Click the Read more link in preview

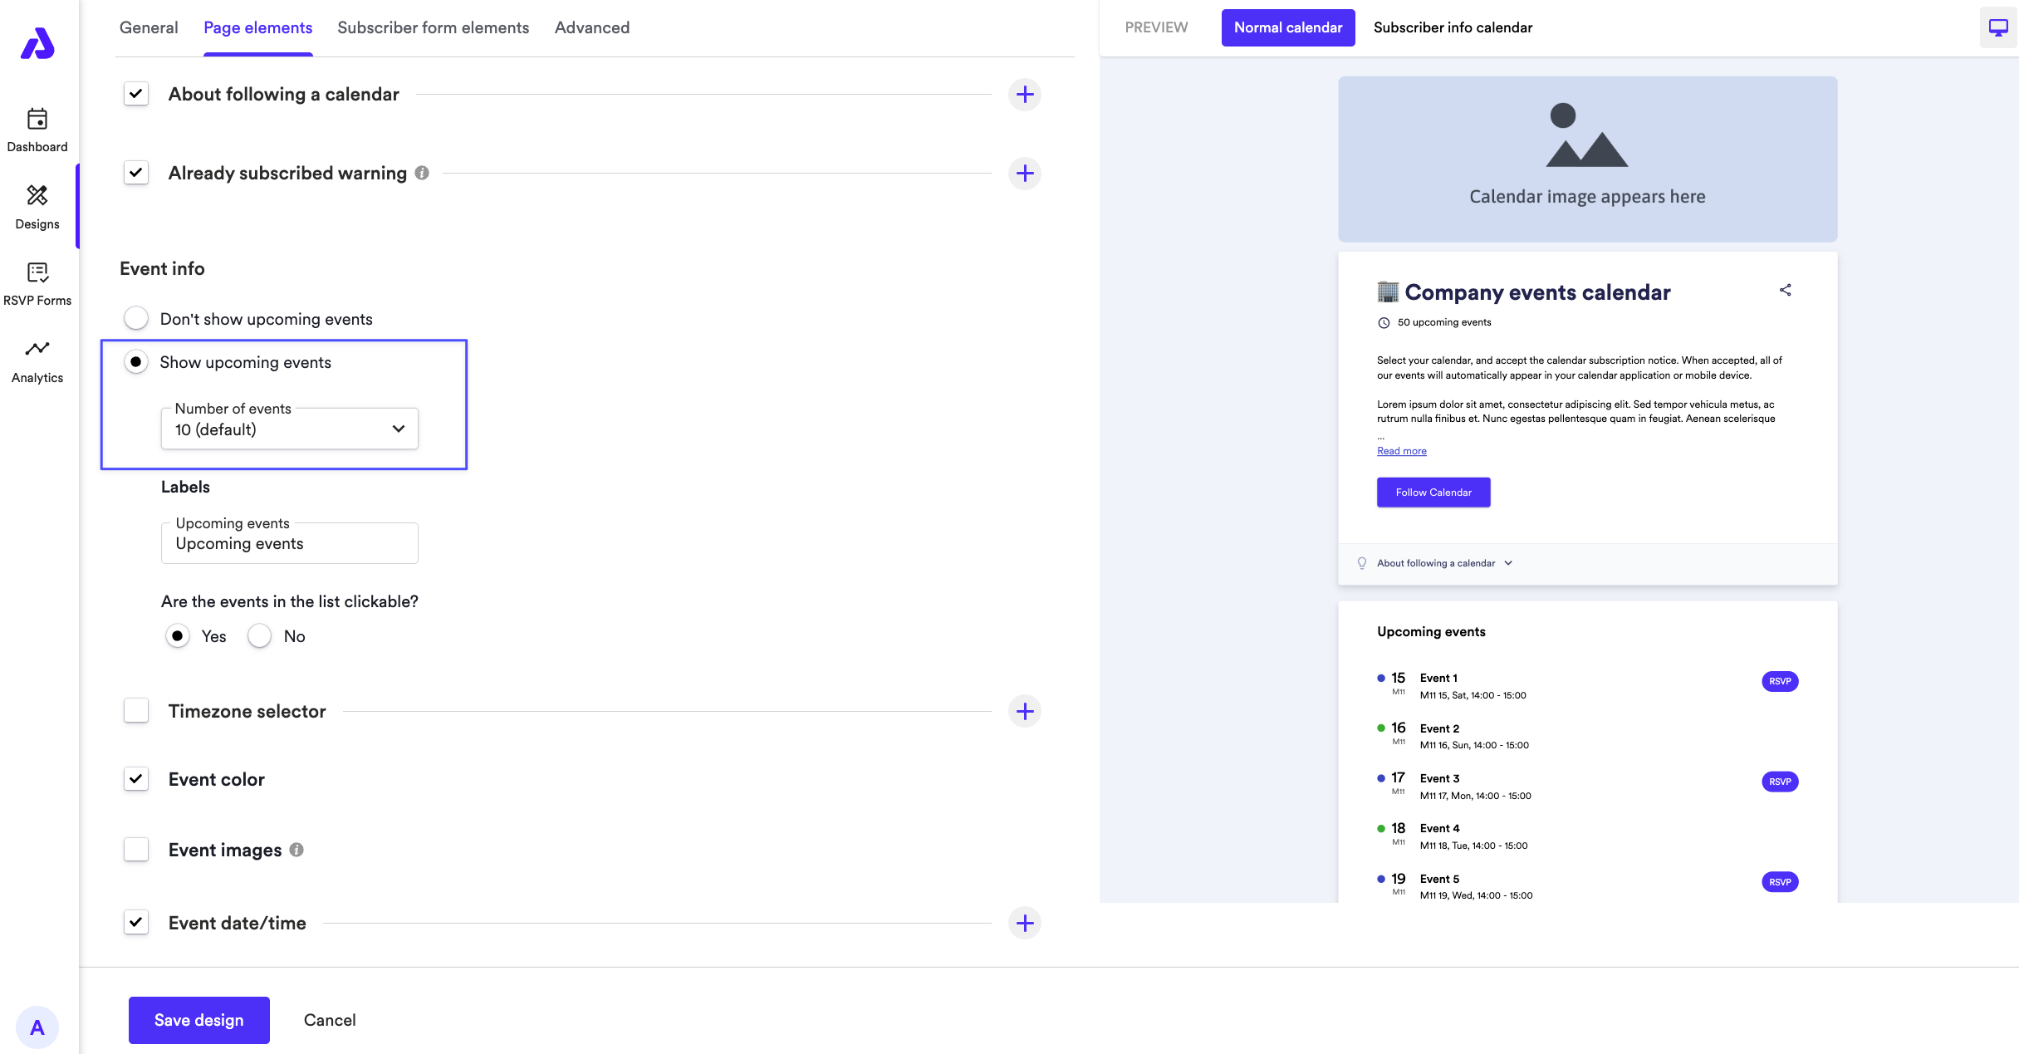click(1401, 451)
